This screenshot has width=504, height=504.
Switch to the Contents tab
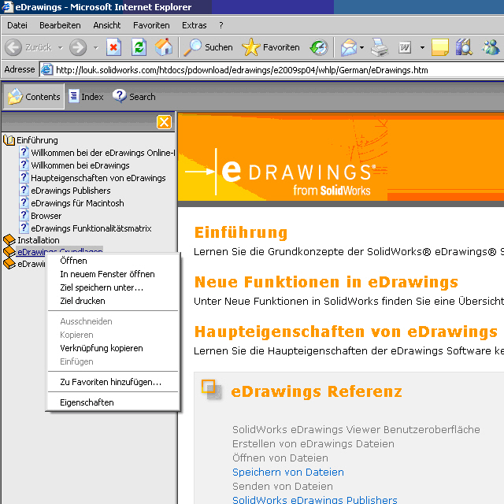pyautogui.click(x=34, y=96)
